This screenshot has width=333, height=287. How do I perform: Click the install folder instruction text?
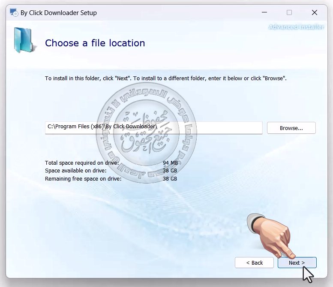coord(165,79)
